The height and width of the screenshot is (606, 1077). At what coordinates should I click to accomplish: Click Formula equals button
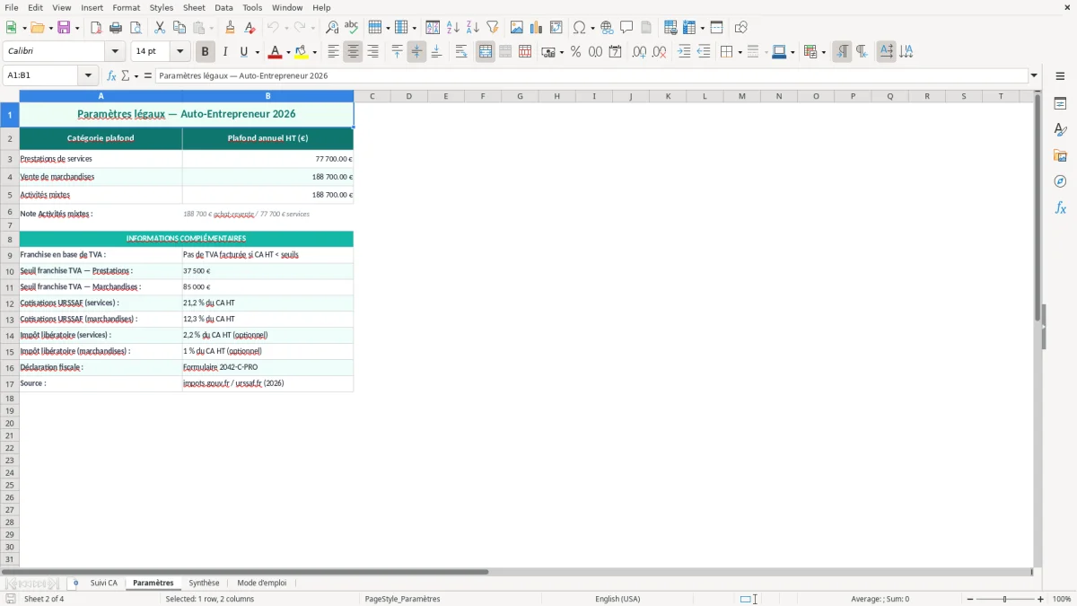click(x=148, y=75)
